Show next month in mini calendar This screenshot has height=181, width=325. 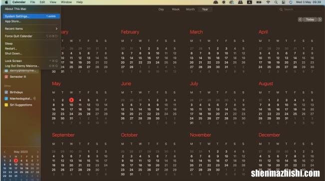point(37,152)
